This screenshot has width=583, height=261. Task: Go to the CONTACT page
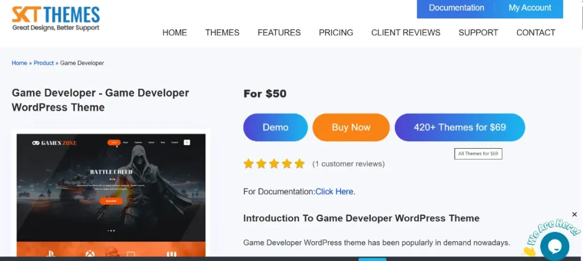tap(536, 32)
